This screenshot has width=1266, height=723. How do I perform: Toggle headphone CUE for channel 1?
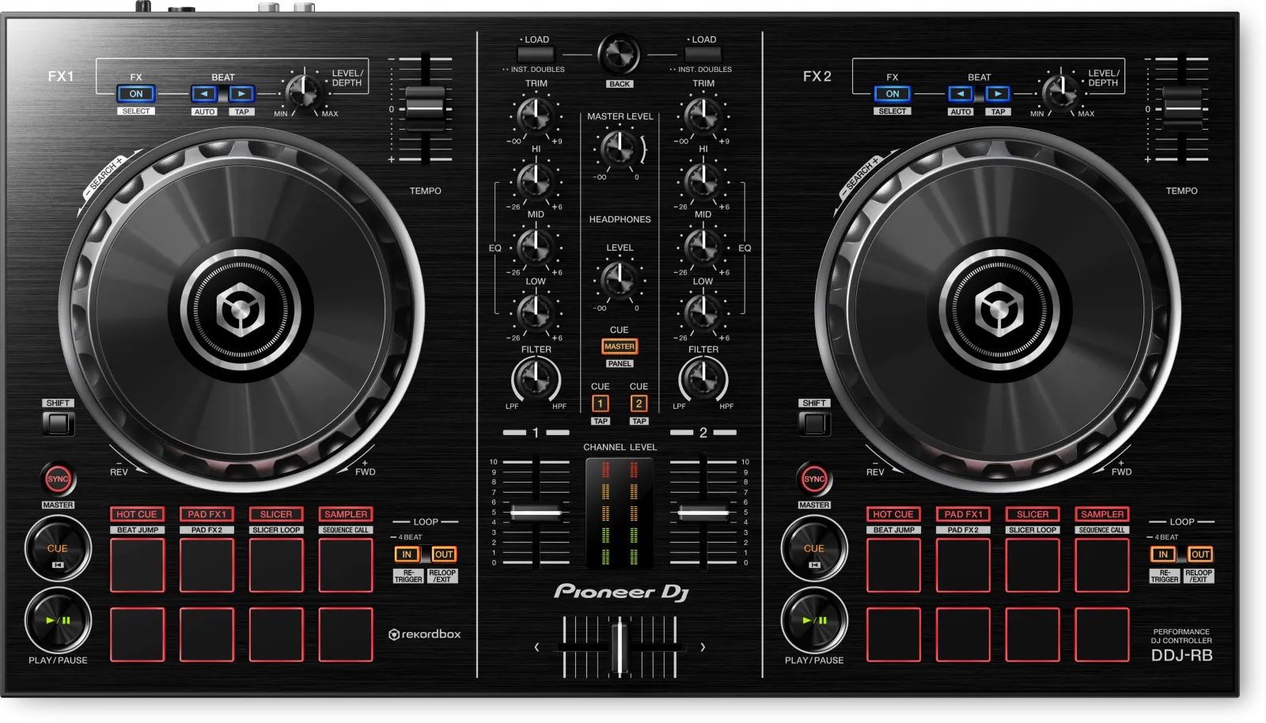click(601, 403)
